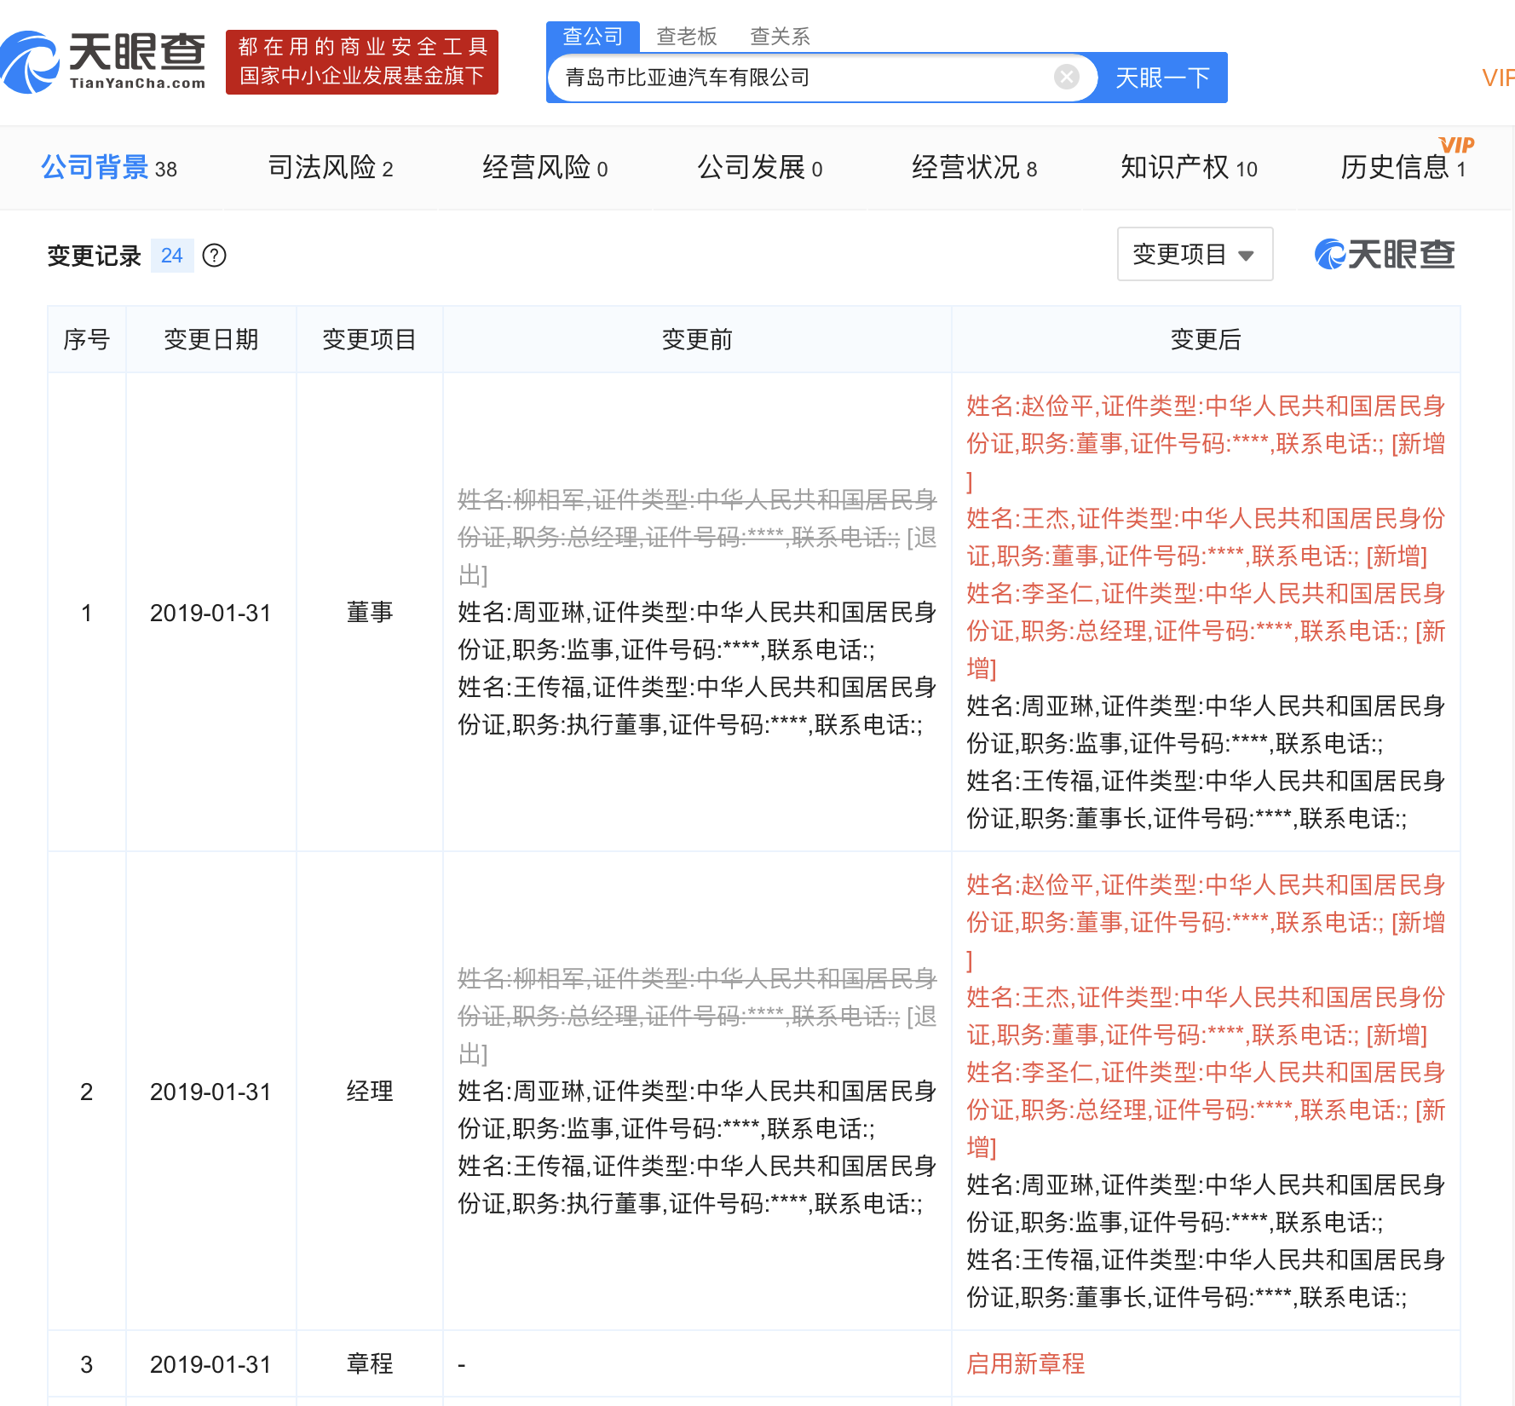The height and width of the screenshot is (1406, 1515).
Task: Click the struck-through 柳相军 entry in row 2
Action: [x=697, y=1016]
